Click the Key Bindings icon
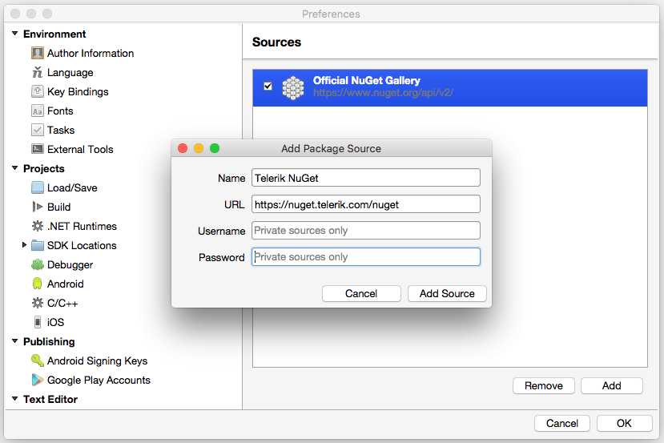This screenshot has height=443, width=664. pyautogui.click(x=38, y=91)
